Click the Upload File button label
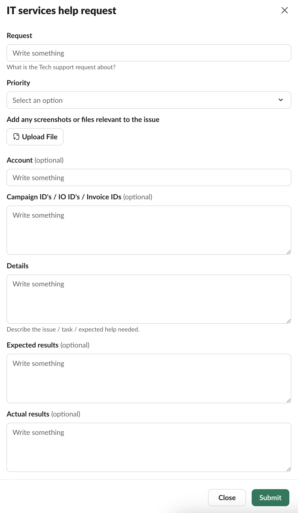Viewport: 298px width, 513px height. pyautogui.click(x=40, y=137)
